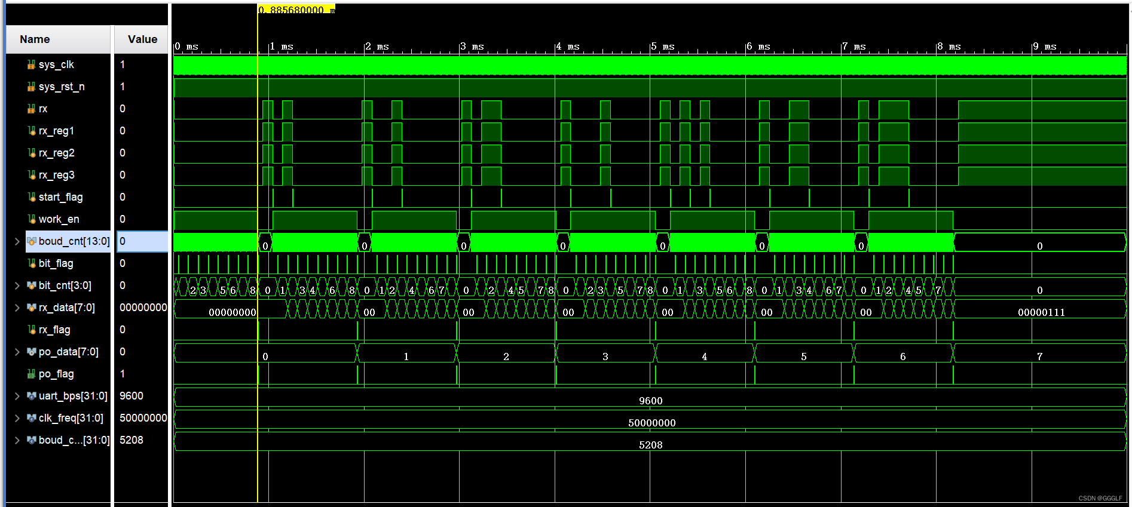Image resolution: width=1132 pixels, height=507 pixels.
Task: Select the bit_flag signal row
Action: (x=56, y=263)
